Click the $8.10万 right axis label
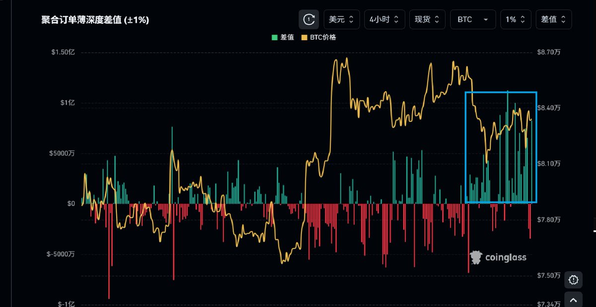The image size is (596, 307). (548, 163)
